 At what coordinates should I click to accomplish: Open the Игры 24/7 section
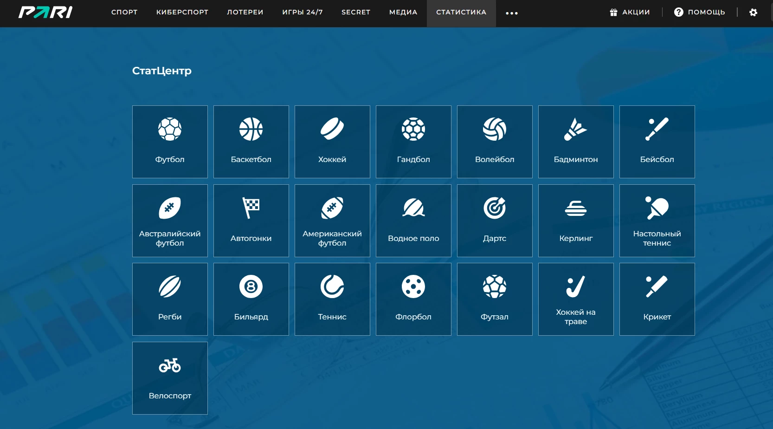tap(303, 12)
